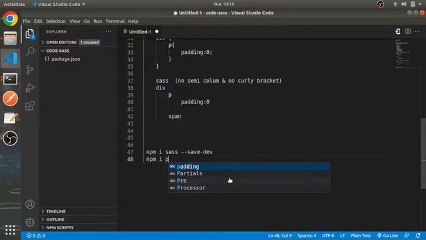Click the OBS tray icon in top bar
This screenshot has width=426, height=240.
380,4
